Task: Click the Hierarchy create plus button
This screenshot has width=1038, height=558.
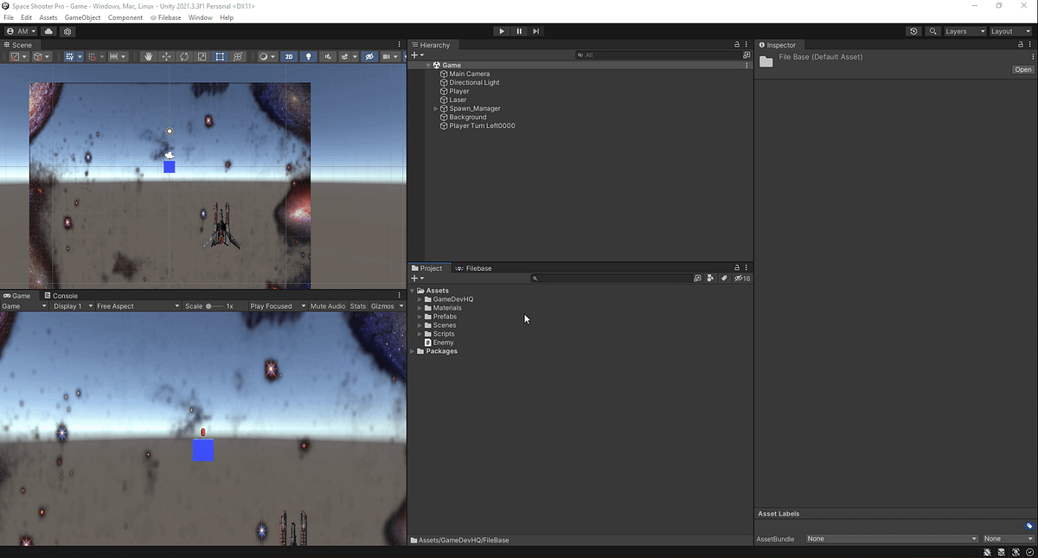Action: point(417,55)
